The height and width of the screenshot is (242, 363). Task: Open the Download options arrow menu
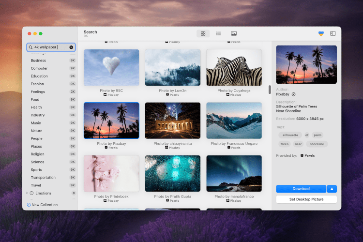coord(332,189)
